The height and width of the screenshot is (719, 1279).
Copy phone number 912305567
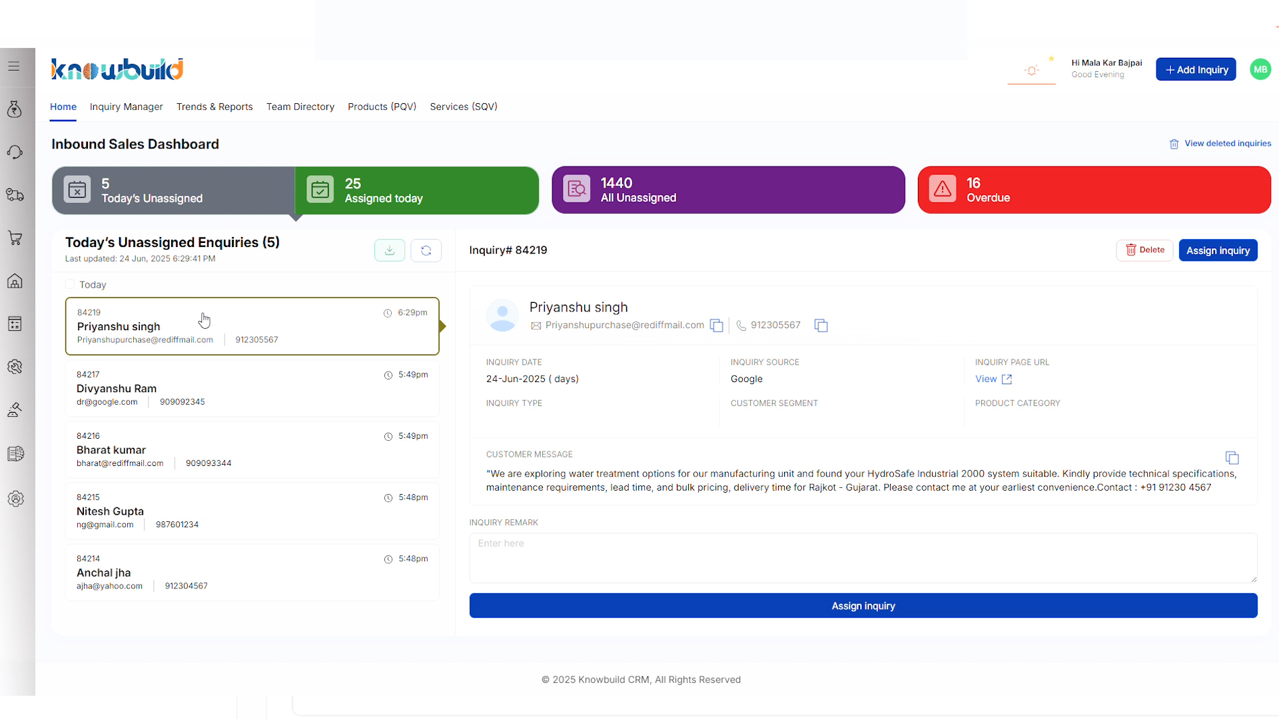821,326
